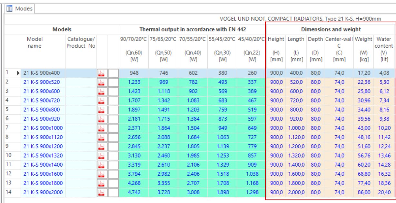The width and height of the screenshot is (396, 203).
Task: Open PDF icon for 21 K-S 900x1320
Action: coord(102,156)
